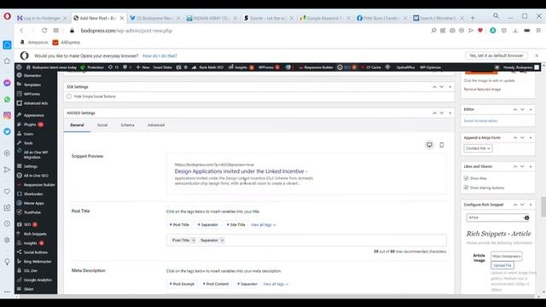Toggle Hide Simple Social Buttons checkbox
The height and width of the screenshot is (307, 546).
69,96
